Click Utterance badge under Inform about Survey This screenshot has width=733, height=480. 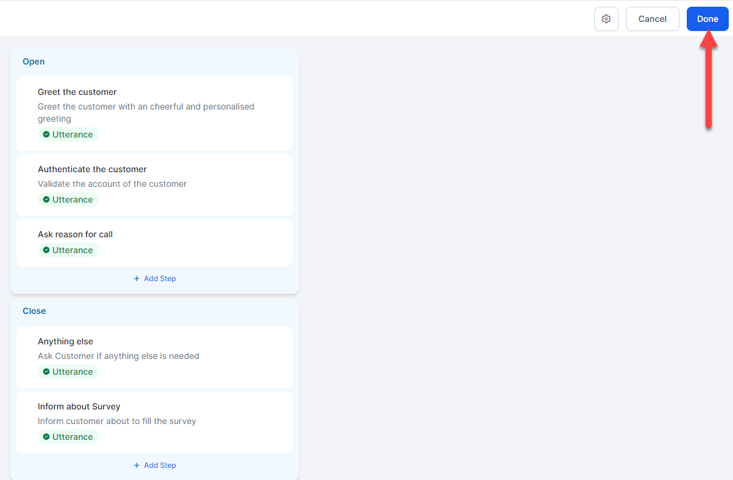pyautogui.click(x=68, y=437)
